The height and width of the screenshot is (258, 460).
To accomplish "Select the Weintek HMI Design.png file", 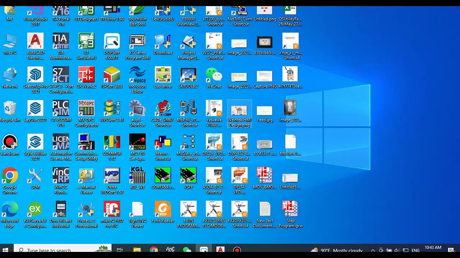I will tap(239, 114).
